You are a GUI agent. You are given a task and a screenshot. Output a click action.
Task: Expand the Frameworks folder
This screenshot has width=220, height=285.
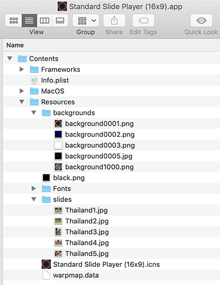point(21,69)
